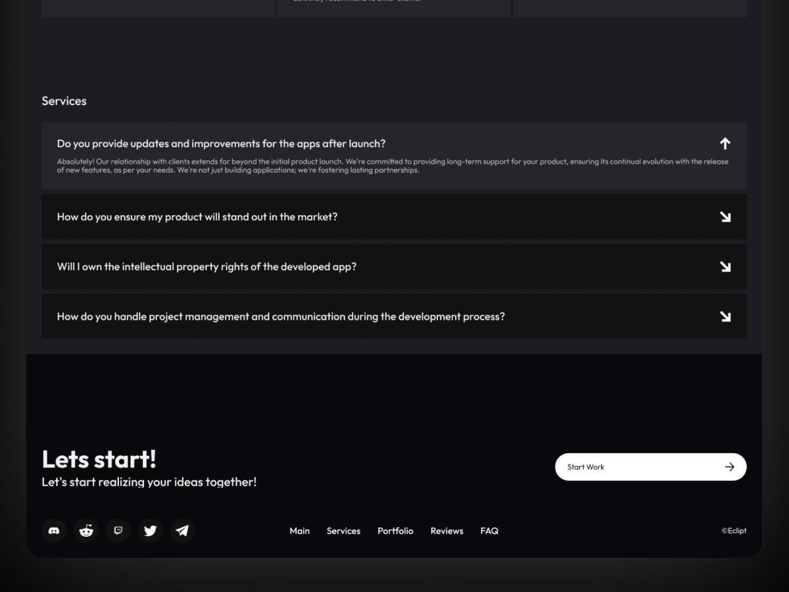Visit the Twitter bird icon link

point(151,531)
